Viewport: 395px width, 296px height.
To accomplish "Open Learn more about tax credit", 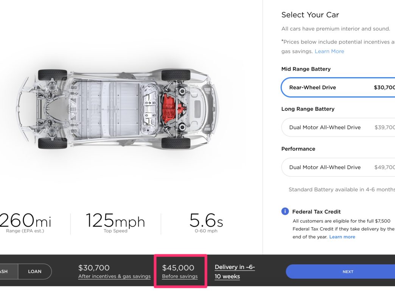I will [x=342, y=237].
